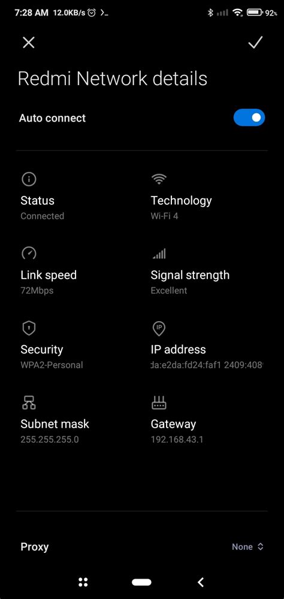
Task: Tap the Gateway value 192.168.43.1
Action: pos(177,439)
